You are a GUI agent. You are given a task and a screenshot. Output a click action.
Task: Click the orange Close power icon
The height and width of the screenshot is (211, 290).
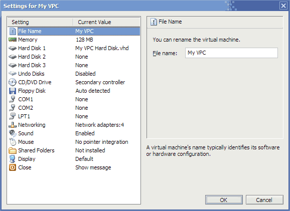(13, 167)
